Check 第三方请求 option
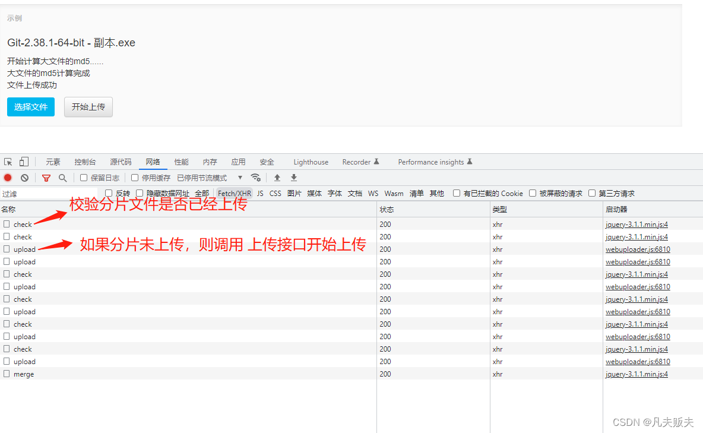Image resolution: width=703 pixels, height=433 pixels. tap(592, 193)
